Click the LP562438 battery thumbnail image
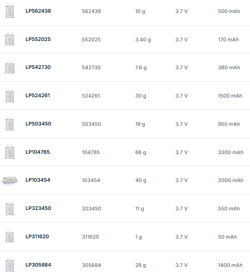Image resolution: width=250 pixels, height=276 pixels. coord(9,11)
